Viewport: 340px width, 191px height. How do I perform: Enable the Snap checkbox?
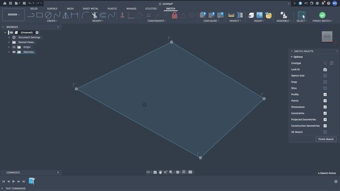(x=325, y=82)
